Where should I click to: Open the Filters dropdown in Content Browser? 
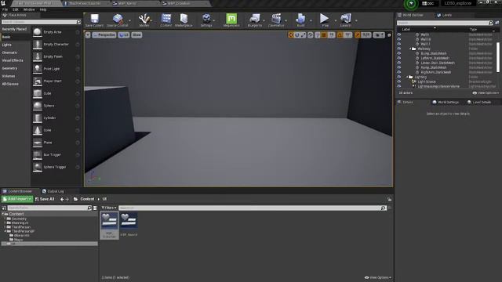tap(109, 208)
